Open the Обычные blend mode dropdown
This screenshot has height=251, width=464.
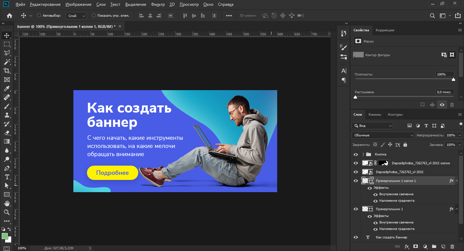pyautogui.click(x=382, y=135)
